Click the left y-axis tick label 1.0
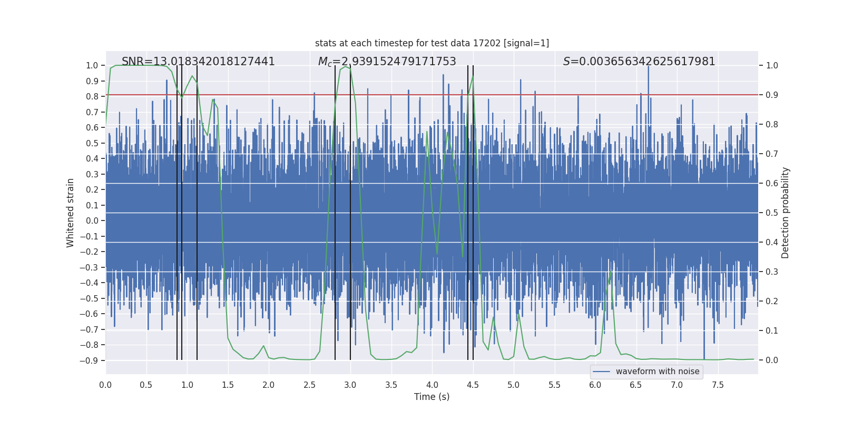The image size is (843, 421). (x=92, y=65)
